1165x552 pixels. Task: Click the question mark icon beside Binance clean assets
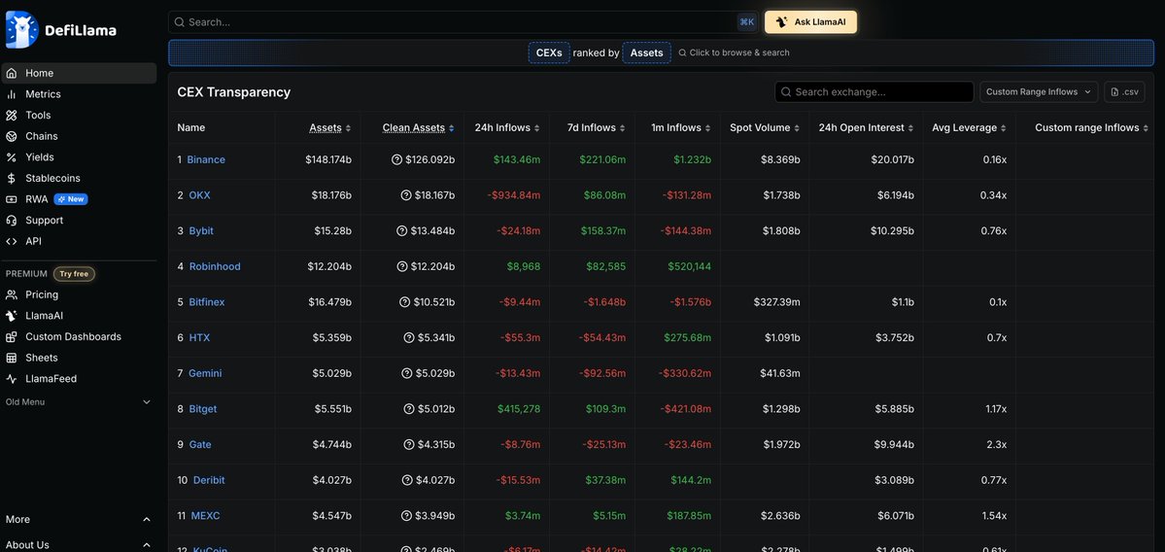coord(396,159)
